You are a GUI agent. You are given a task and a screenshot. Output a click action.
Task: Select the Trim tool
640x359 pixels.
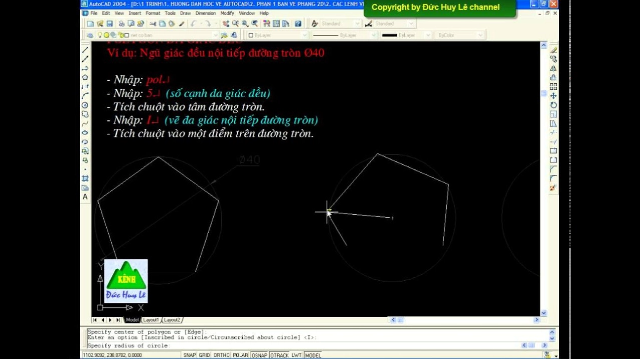(x=553, y=132)
